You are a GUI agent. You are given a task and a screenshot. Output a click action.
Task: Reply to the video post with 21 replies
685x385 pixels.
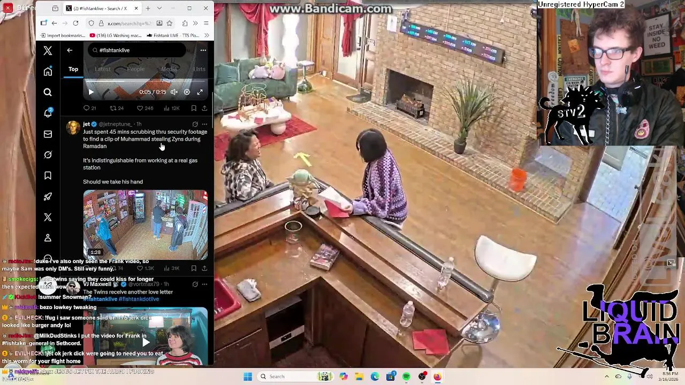(x=89, y=108)
